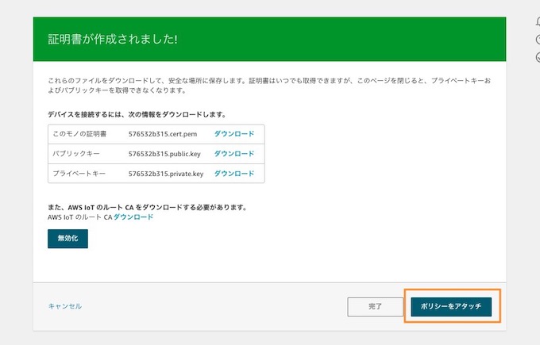The image size is (540, 345).
Task: Download the 576532b315.cert.pem certificate
Action: [x=234, y=134]
